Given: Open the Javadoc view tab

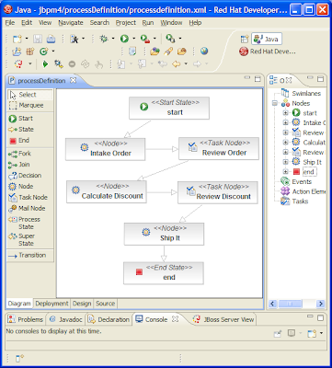Looking at the screenshot, I should (66, 319).
